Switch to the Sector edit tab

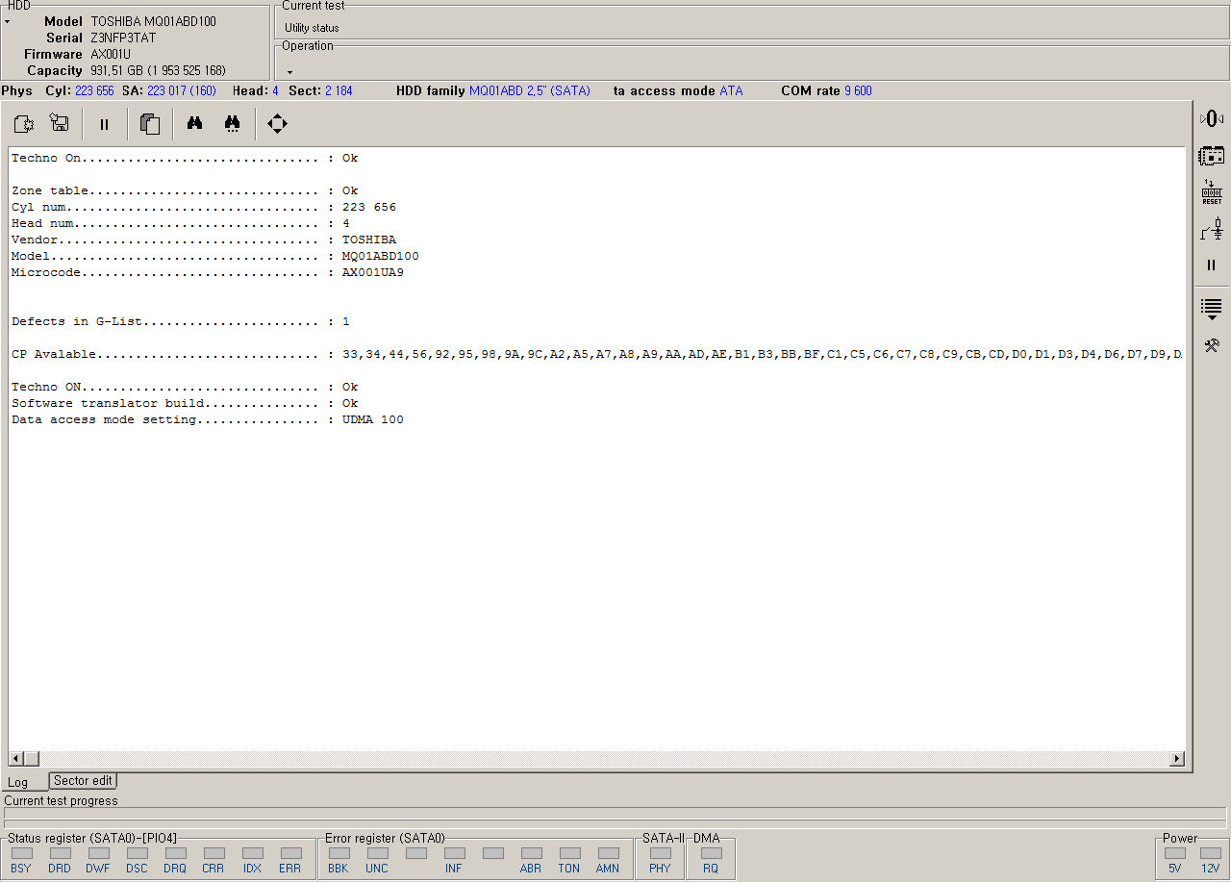(x=83, y=781)
